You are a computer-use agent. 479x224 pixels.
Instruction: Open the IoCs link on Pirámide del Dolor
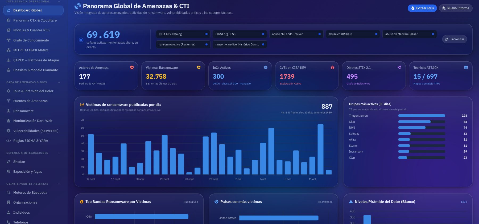[464, 202]
